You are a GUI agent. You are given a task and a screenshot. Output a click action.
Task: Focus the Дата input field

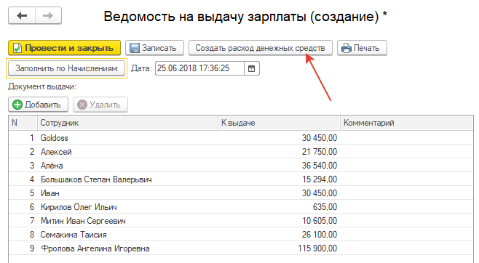point(199,68)
